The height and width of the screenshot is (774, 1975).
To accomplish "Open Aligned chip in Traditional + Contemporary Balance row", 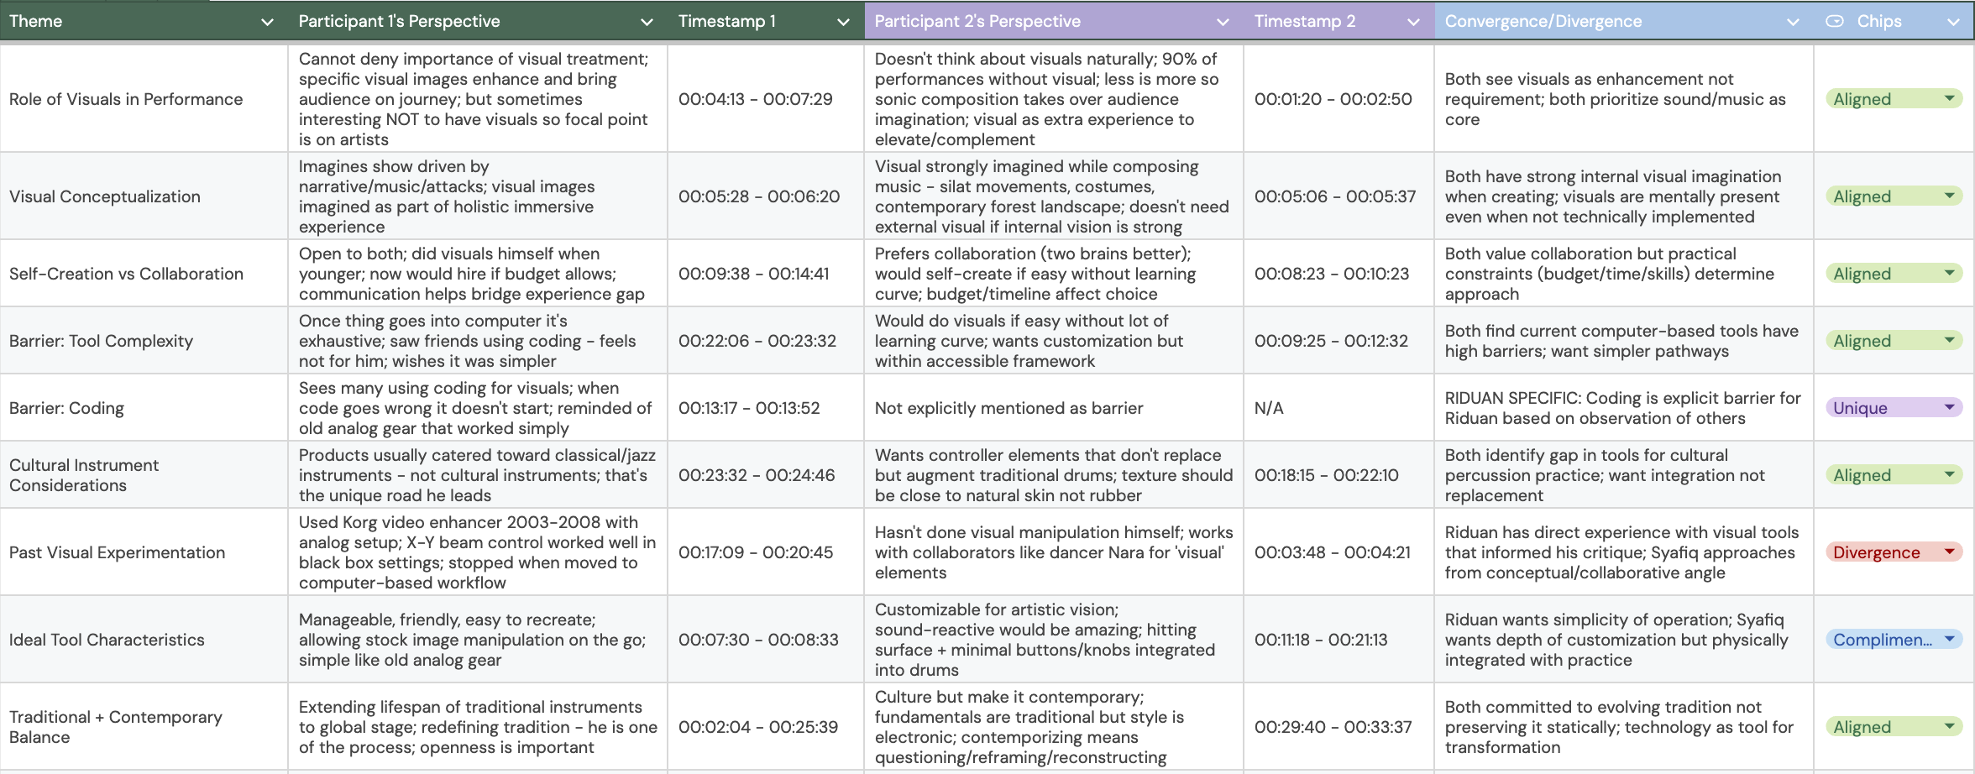I will pyautogui.click(x=1950, y=726).
